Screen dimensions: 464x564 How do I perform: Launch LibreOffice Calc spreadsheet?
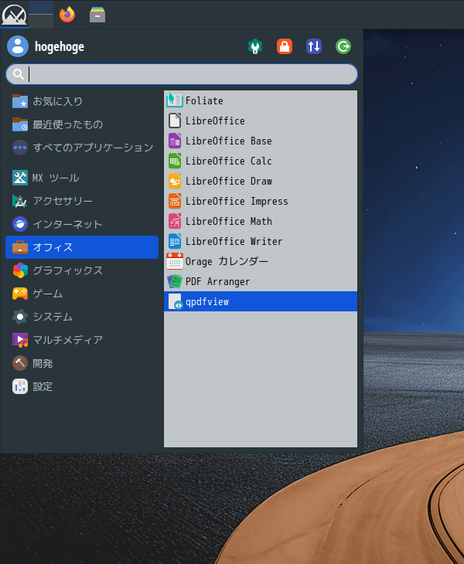228,161
